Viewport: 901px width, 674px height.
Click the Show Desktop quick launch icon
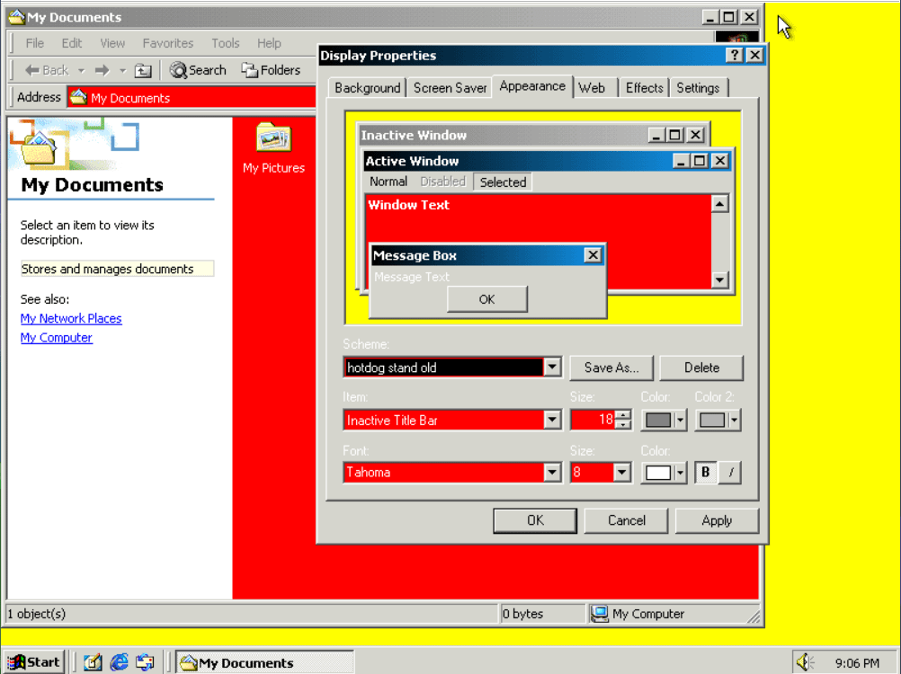(93, 662)
